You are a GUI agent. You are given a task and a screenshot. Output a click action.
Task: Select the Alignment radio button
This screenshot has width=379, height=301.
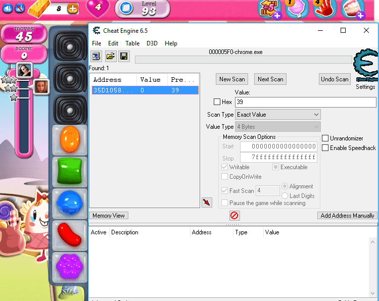pos(285,186)
